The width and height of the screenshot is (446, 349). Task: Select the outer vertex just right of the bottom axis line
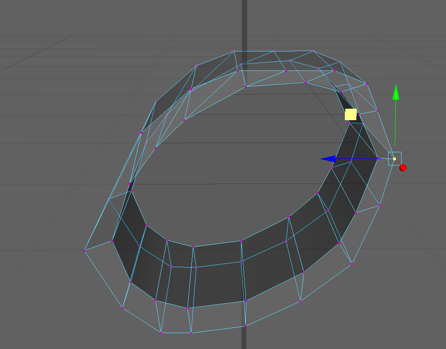245,326
